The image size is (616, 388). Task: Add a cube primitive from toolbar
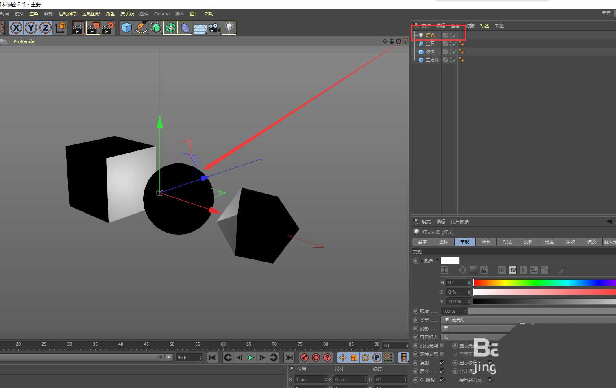[127, 28]
